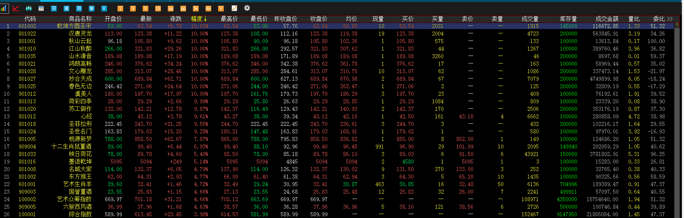This screenshot has height=218, width=684.
Task: Open the notepad edit icon
Action: click(x=234, y=8)
